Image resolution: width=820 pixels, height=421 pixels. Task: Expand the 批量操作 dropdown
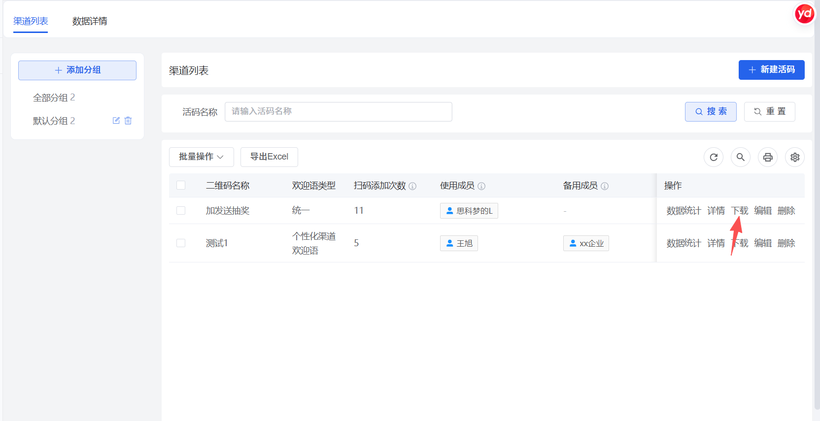coord(202,157)
